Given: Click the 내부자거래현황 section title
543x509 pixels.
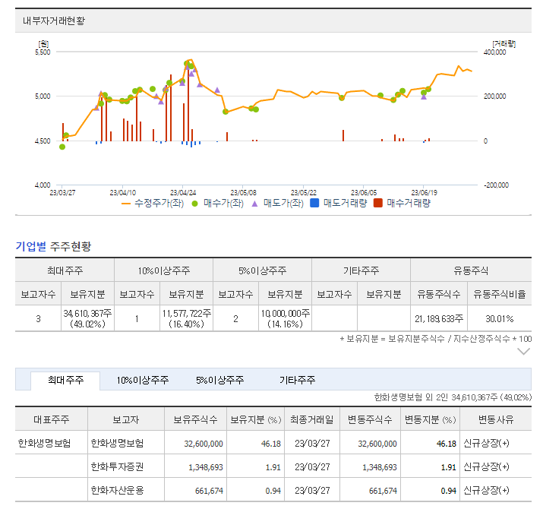Looking at the screenshot, I should pos(54,21).
